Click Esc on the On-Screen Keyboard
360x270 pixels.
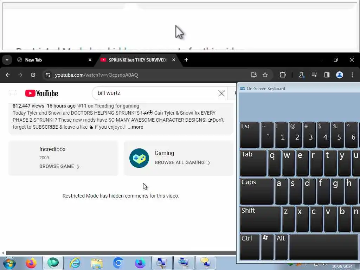point(249,135)
